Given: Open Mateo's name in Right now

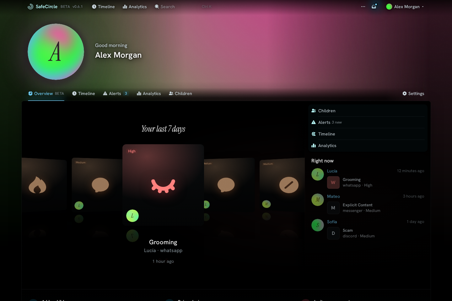Looking at the screenshot, I should point(333,196).
